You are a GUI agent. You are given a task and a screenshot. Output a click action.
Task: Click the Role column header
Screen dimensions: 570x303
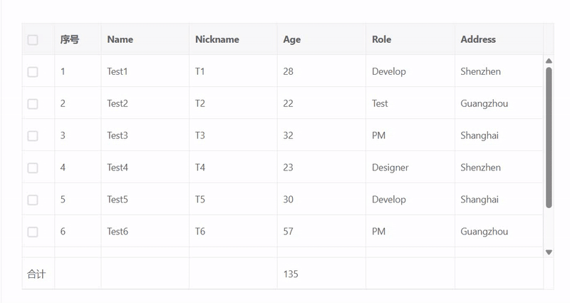[382, 40]
